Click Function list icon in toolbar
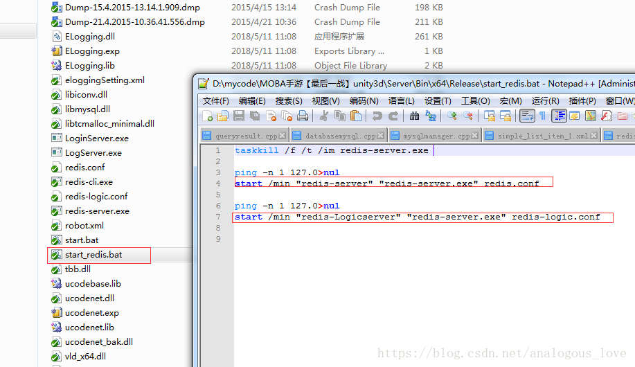 [x=606, y=116]
